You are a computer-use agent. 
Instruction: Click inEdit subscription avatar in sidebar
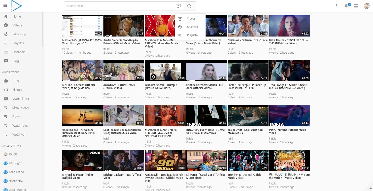tap(5, 154)
